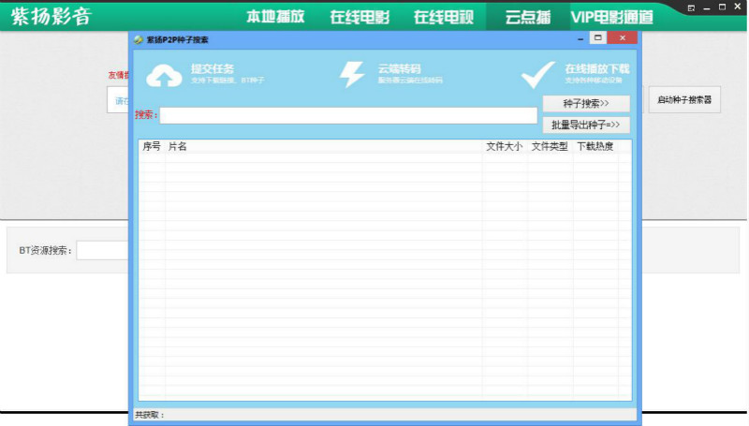Select the 云点播 tab
749x426 pixels.
[x=528, y=17]
